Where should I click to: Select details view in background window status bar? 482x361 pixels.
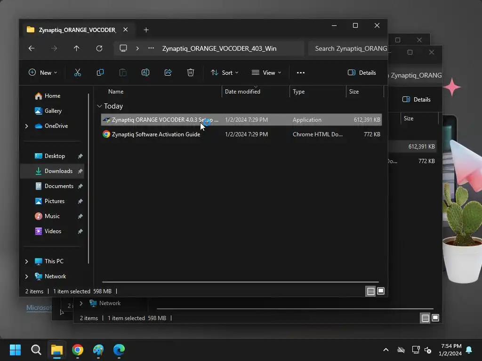click(425, 318)
